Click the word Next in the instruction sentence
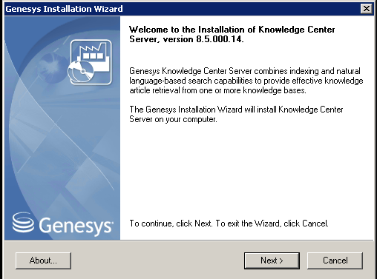This screenshot has width=377, height=279. tap(203, 223)
